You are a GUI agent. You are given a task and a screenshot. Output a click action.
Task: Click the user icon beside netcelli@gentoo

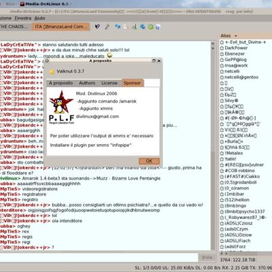tap(222, 78)
